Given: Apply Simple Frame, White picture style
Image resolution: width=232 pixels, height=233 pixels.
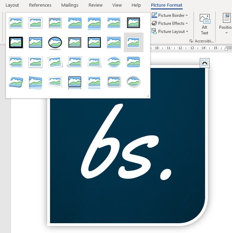Looking at the screenshot, I should coord(16,23).
